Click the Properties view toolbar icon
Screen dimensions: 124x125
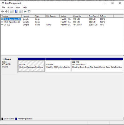[29, 12]
